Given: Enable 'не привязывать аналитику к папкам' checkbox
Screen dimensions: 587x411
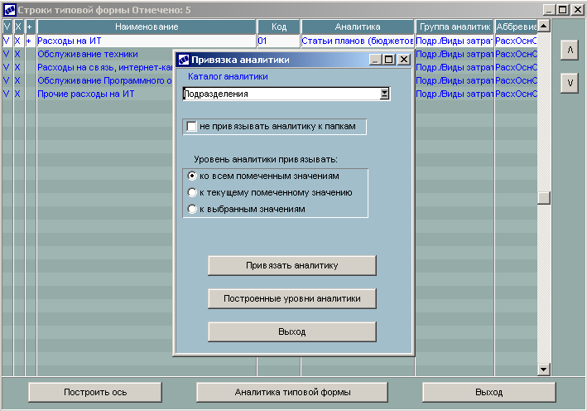Looking at the screenshot, I should point(191,126).
